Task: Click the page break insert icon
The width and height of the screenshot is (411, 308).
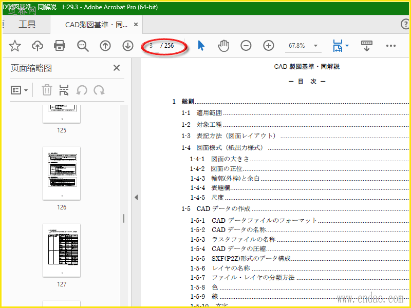Action: 64,90
